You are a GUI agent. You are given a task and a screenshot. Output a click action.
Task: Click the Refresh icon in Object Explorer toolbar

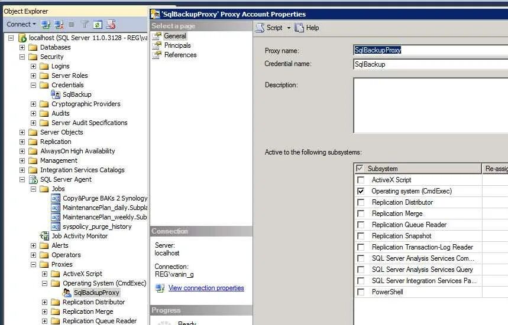coord(98,25)
